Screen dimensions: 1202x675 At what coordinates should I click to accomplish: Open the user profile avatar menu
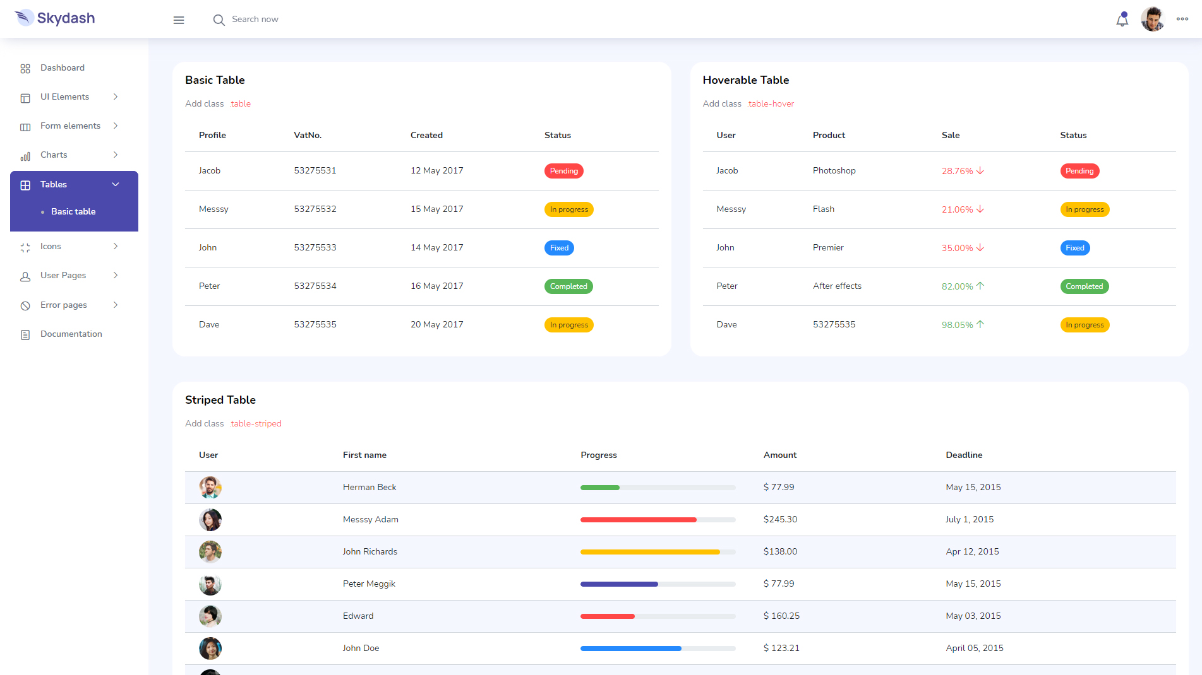coord(1152,19)
